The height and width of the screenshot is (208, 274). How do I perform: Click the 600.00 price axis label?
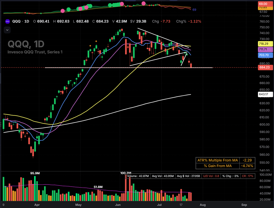[264, 124]
